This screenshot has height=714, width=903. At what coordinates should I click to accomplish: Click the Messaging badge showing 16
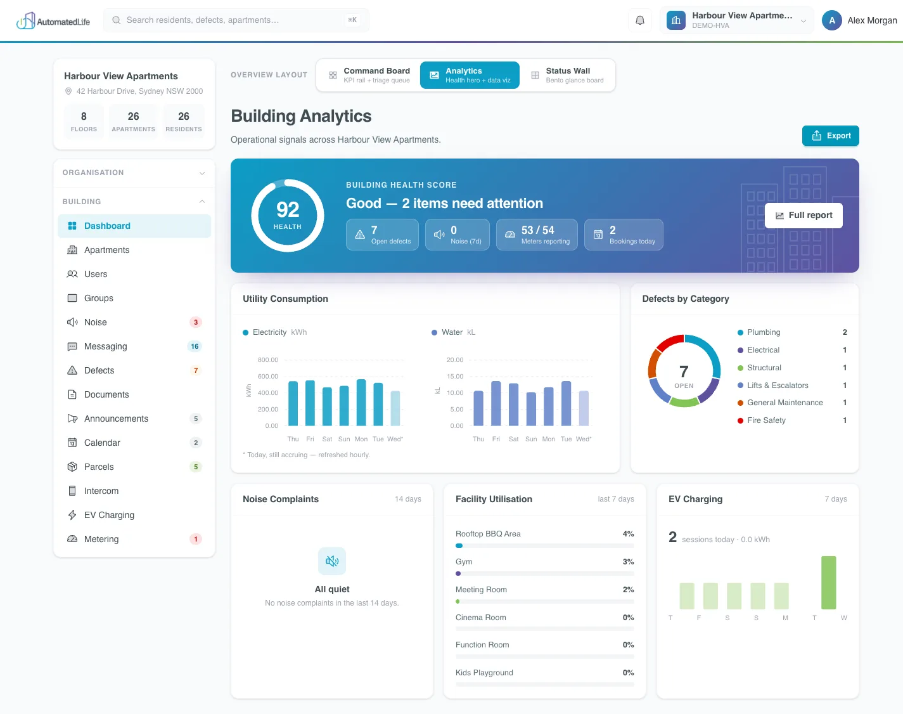[x=195, y=346]
